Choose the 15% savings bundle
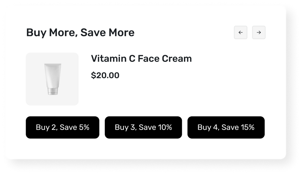The width and height of the screenshot is (302, 175). point(226,127)
